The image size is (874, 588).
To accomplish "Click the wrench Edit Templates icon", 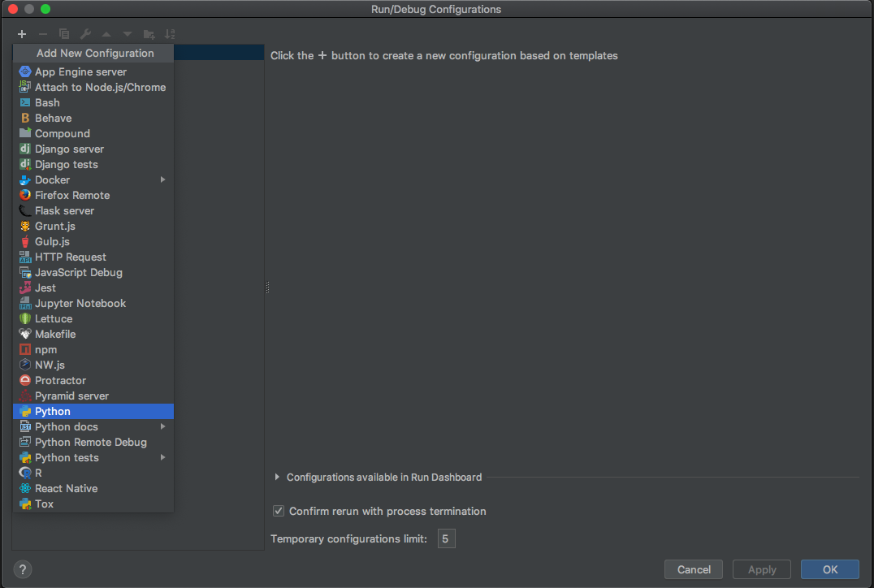I will click(85, 34).
